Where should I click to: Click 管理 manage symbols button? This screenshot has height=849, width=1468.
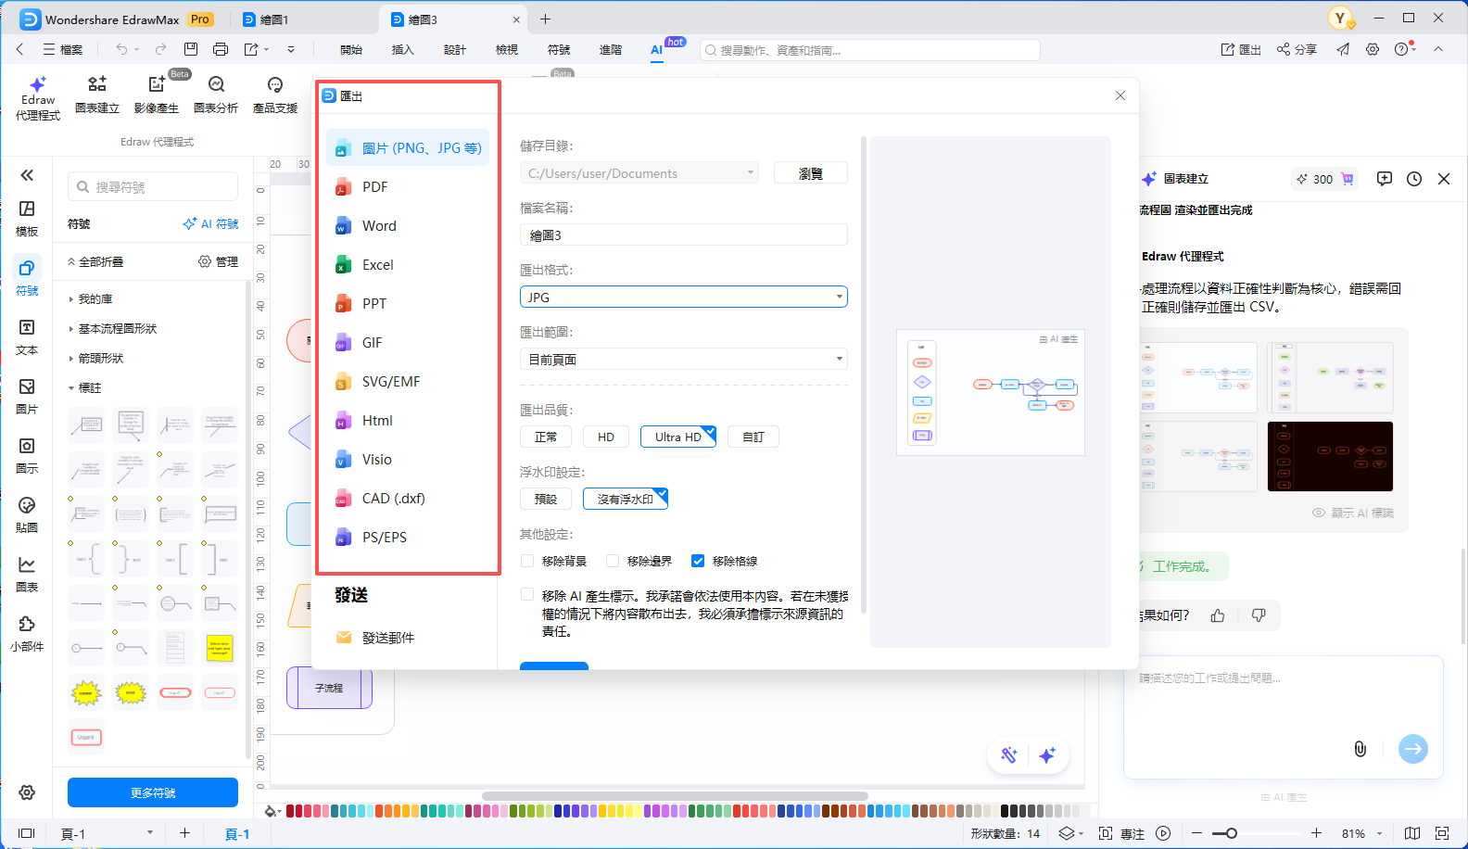click(x=219, y=262)
